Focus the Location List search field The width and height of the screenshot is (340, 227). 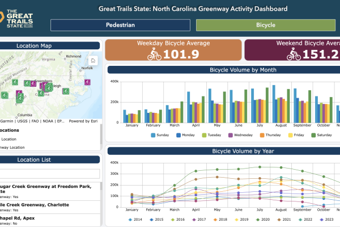50,174
